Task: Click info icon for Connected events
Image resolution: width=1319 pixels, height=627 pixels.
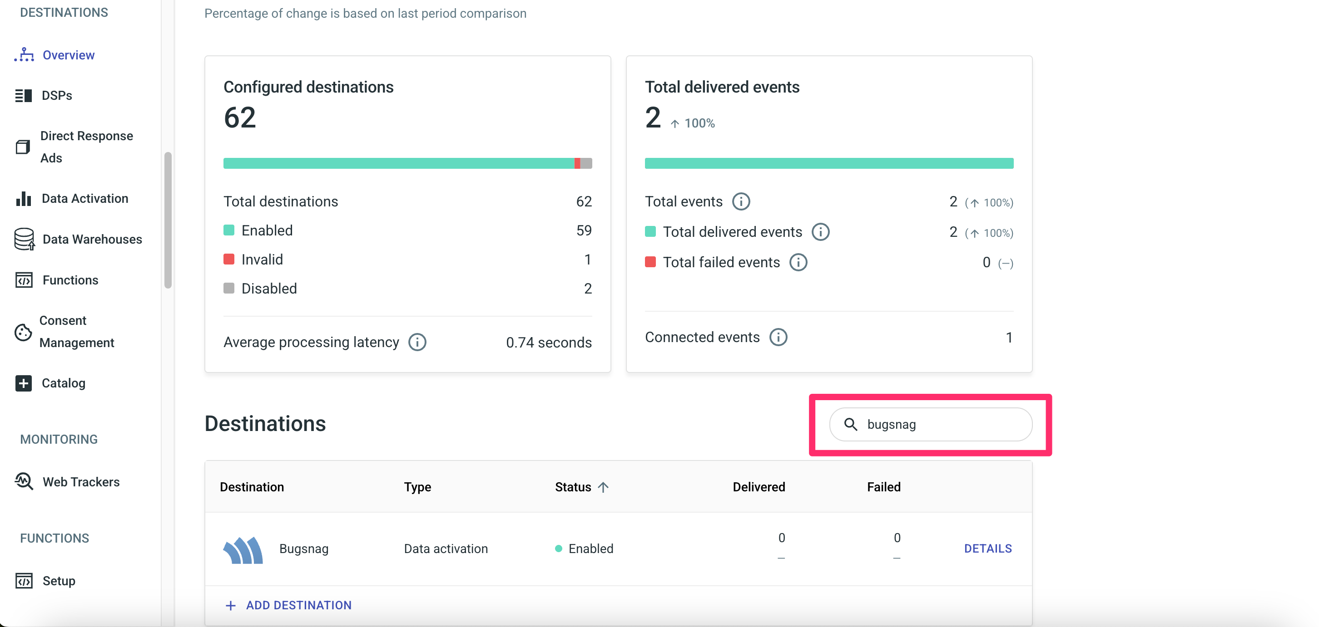Action: (x=779, y=337)
